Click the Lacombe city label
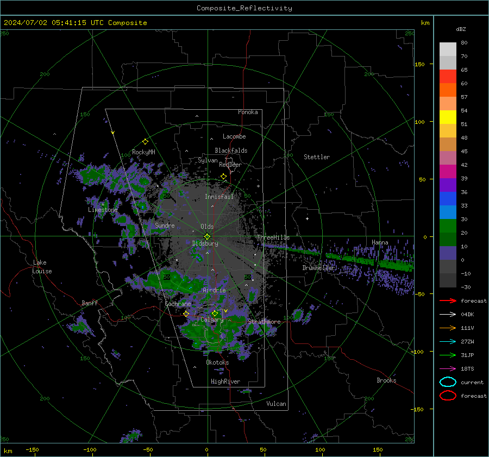 pos(234,136)
